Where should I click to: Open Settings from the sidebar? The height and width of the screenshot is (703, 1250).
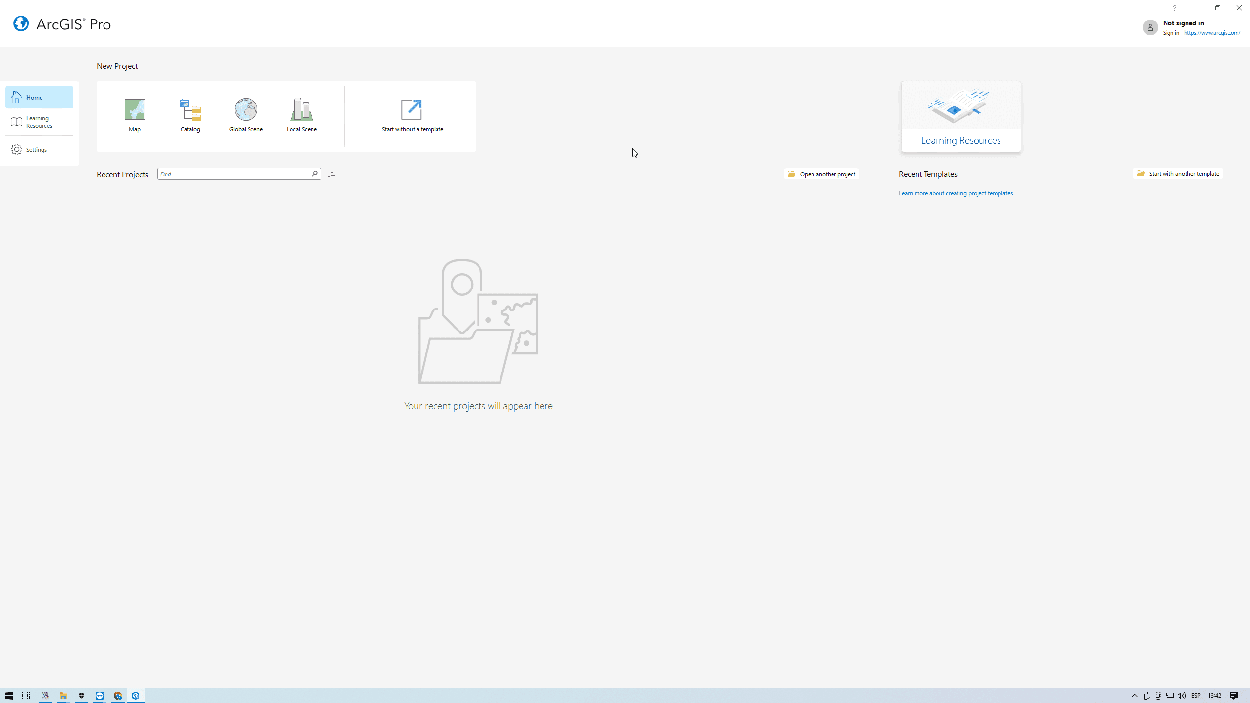[37, 150]
